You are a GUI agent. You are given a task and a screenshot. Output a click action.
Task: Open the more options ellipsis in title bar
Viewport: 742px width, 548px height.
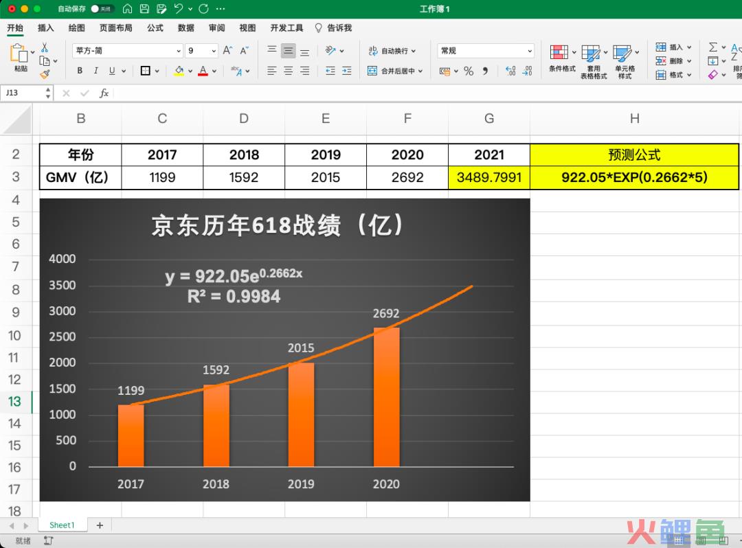221,8
